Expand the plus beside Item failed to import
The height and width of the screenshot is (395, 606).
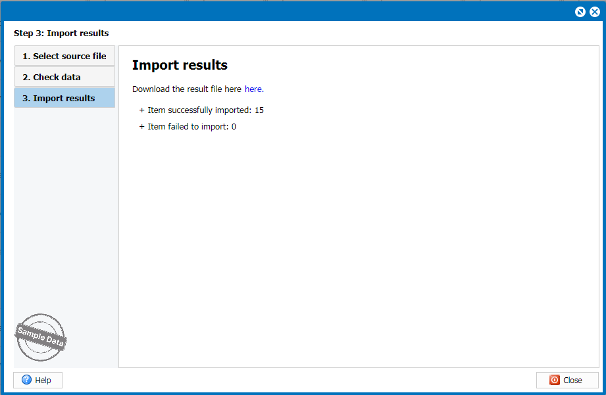141,127
